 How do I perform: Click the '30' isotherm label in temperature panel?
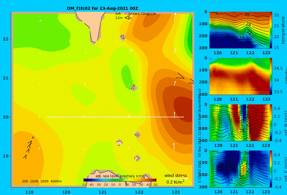(x=247, y=14)
